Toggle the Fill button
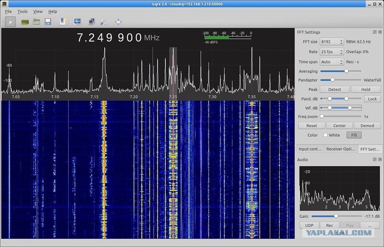This screenshot has width=384, height=247. tap(354, 135)
